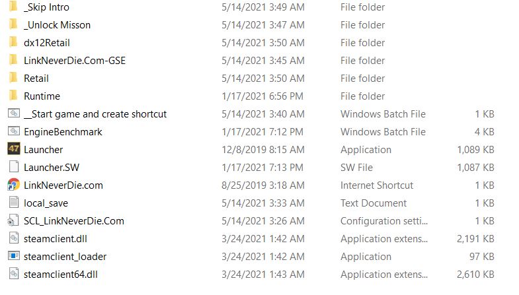Screen dimensions: 519x295
Task: Click the Launcher.SW blank file icon
Action: [x=14, y=167]
